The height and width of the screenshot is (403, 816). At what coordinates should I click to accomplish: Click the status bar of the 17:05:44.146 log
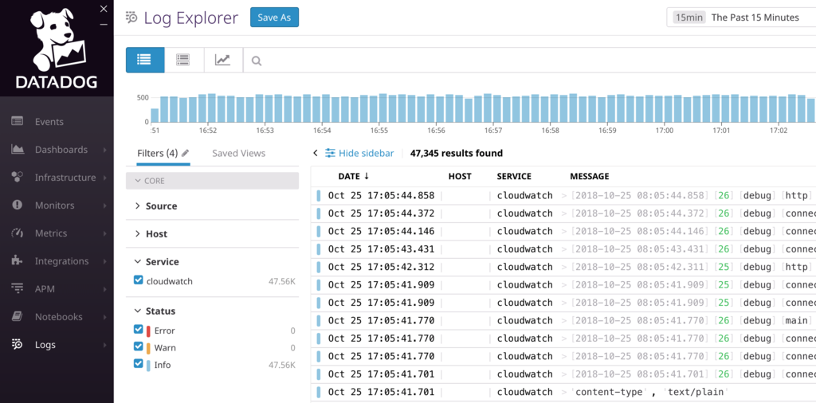coord(319,232)
